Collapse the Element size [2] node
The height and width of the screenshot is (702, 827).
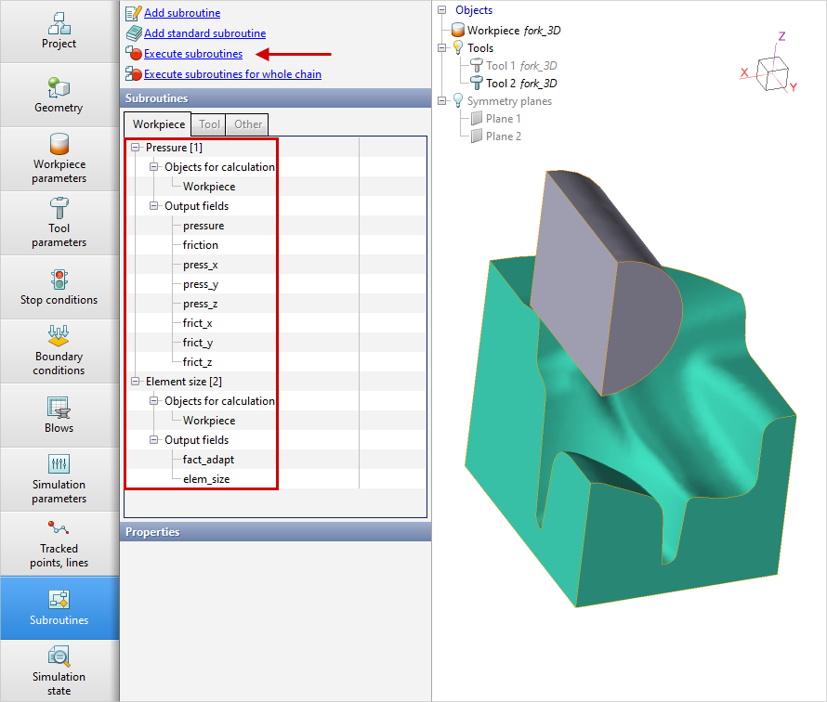pyautogui.click(x=136, y=382)
